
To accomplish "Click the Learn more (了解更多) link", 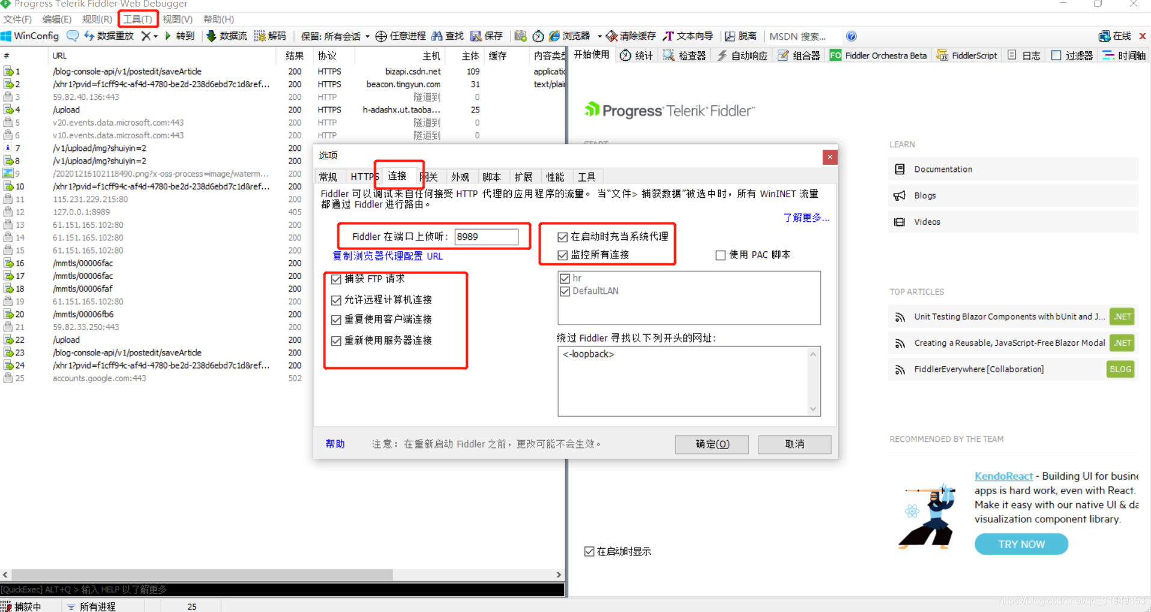I will 806,218.
